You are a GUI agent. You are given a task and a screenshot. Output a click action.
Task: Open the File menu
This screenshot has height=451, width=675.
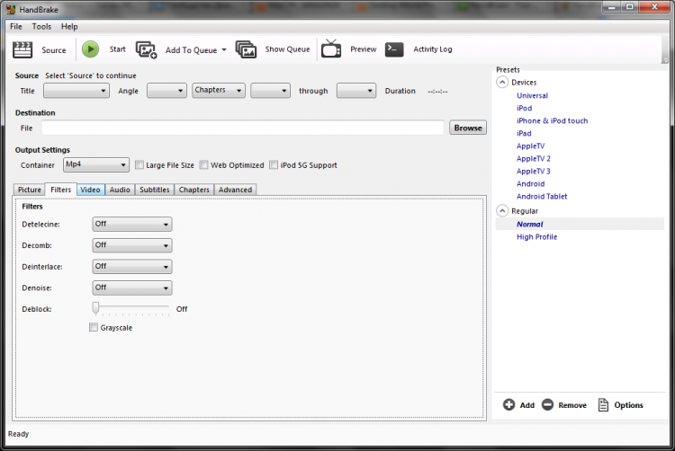16,27
